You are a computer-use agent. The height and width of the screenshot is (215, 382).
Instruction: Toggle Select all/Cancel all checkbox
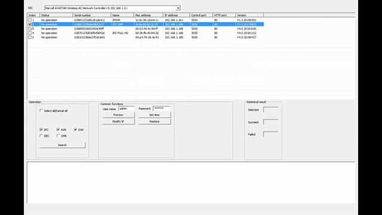click(41, 110)
